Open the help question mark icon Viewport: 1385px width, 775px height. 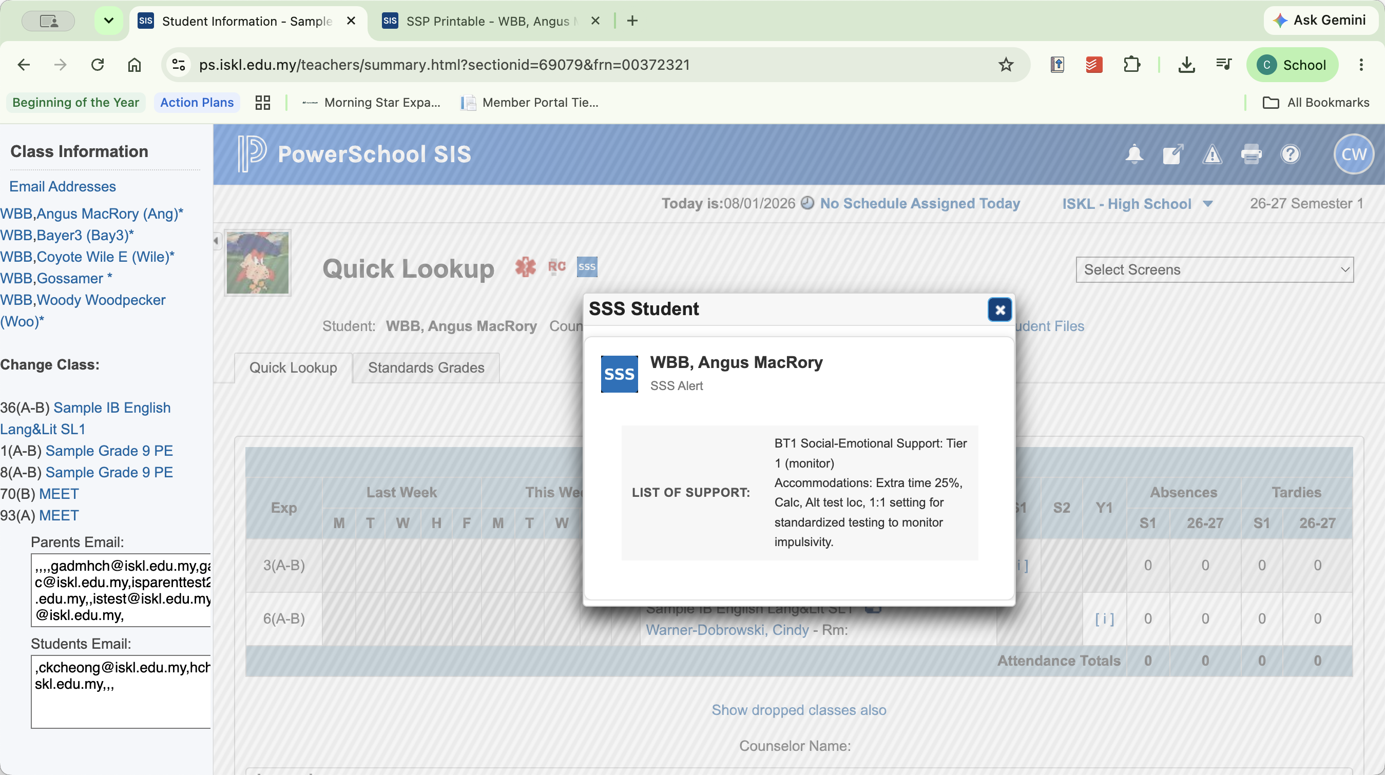point(1291,154)
